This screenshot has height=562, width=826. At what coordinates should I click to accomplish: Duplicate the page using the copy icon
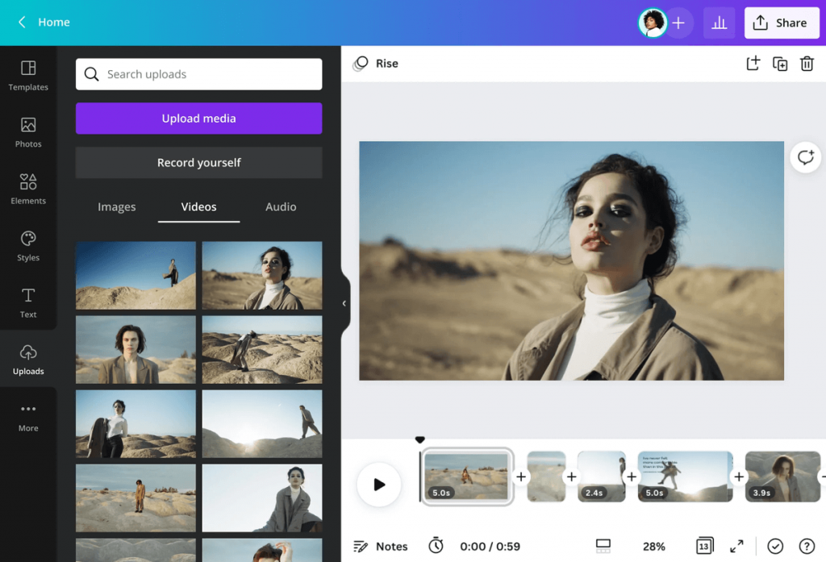click(x=780, y=63)
